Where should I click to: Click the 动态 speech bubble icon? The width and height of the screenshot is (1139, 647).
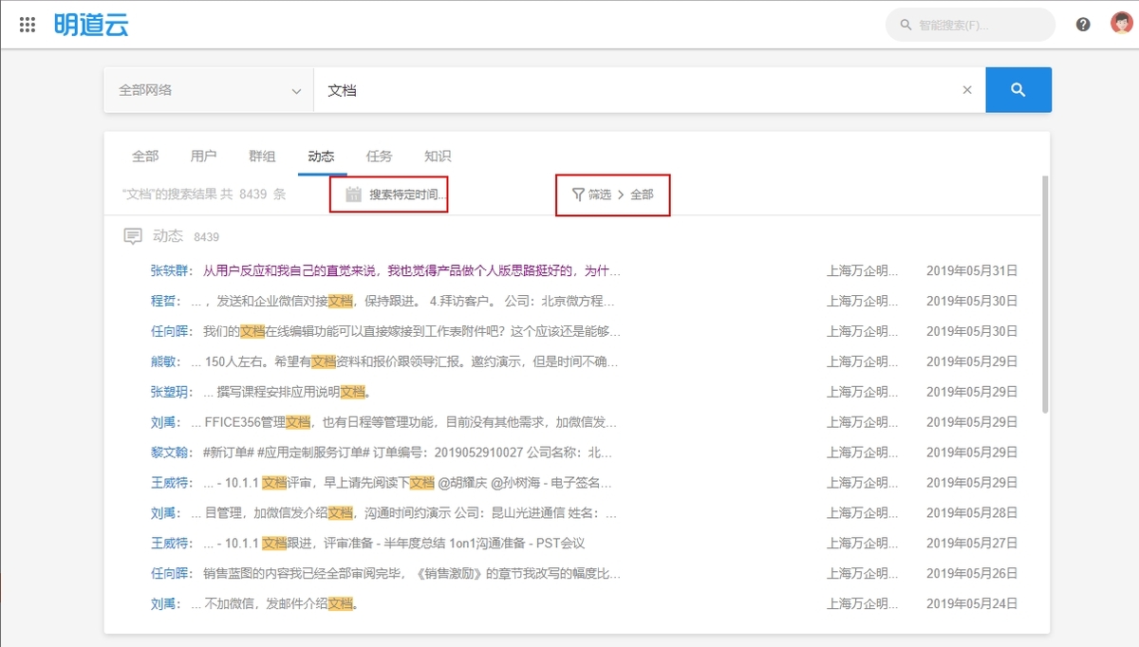click(134, 235)
